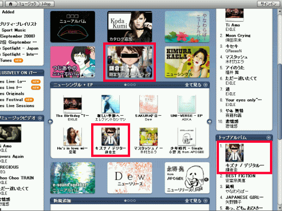Open the circle arrow next to 新規追加 全て見る
282x211 pixels.
(x=205, y=201)
